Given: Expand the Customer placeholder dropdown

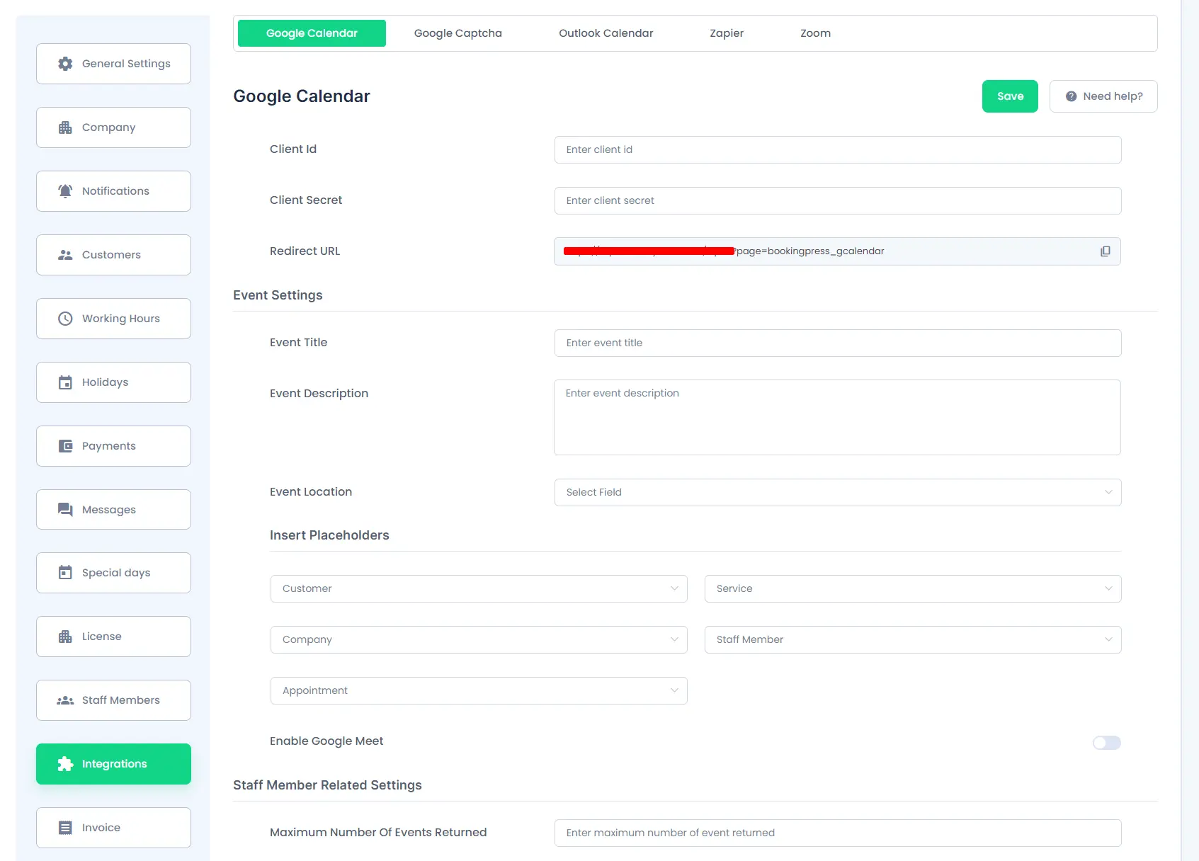Looking at the screenshot, I should pos(479,588).
